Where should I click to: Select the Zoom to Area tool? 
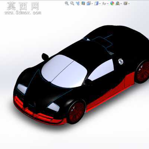click(x=72, y=3)
